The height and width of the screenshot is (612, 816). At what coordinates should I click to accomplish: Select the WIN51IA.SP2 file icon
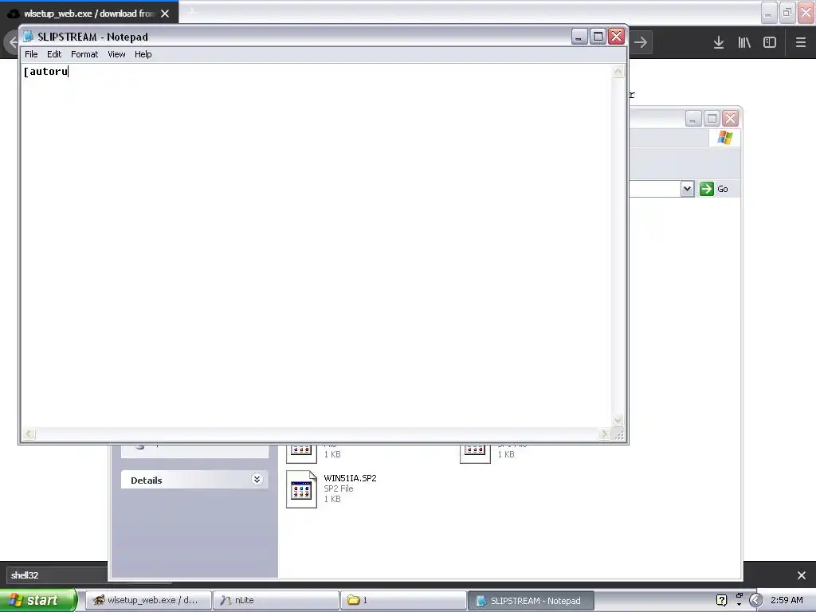point(301,489)
